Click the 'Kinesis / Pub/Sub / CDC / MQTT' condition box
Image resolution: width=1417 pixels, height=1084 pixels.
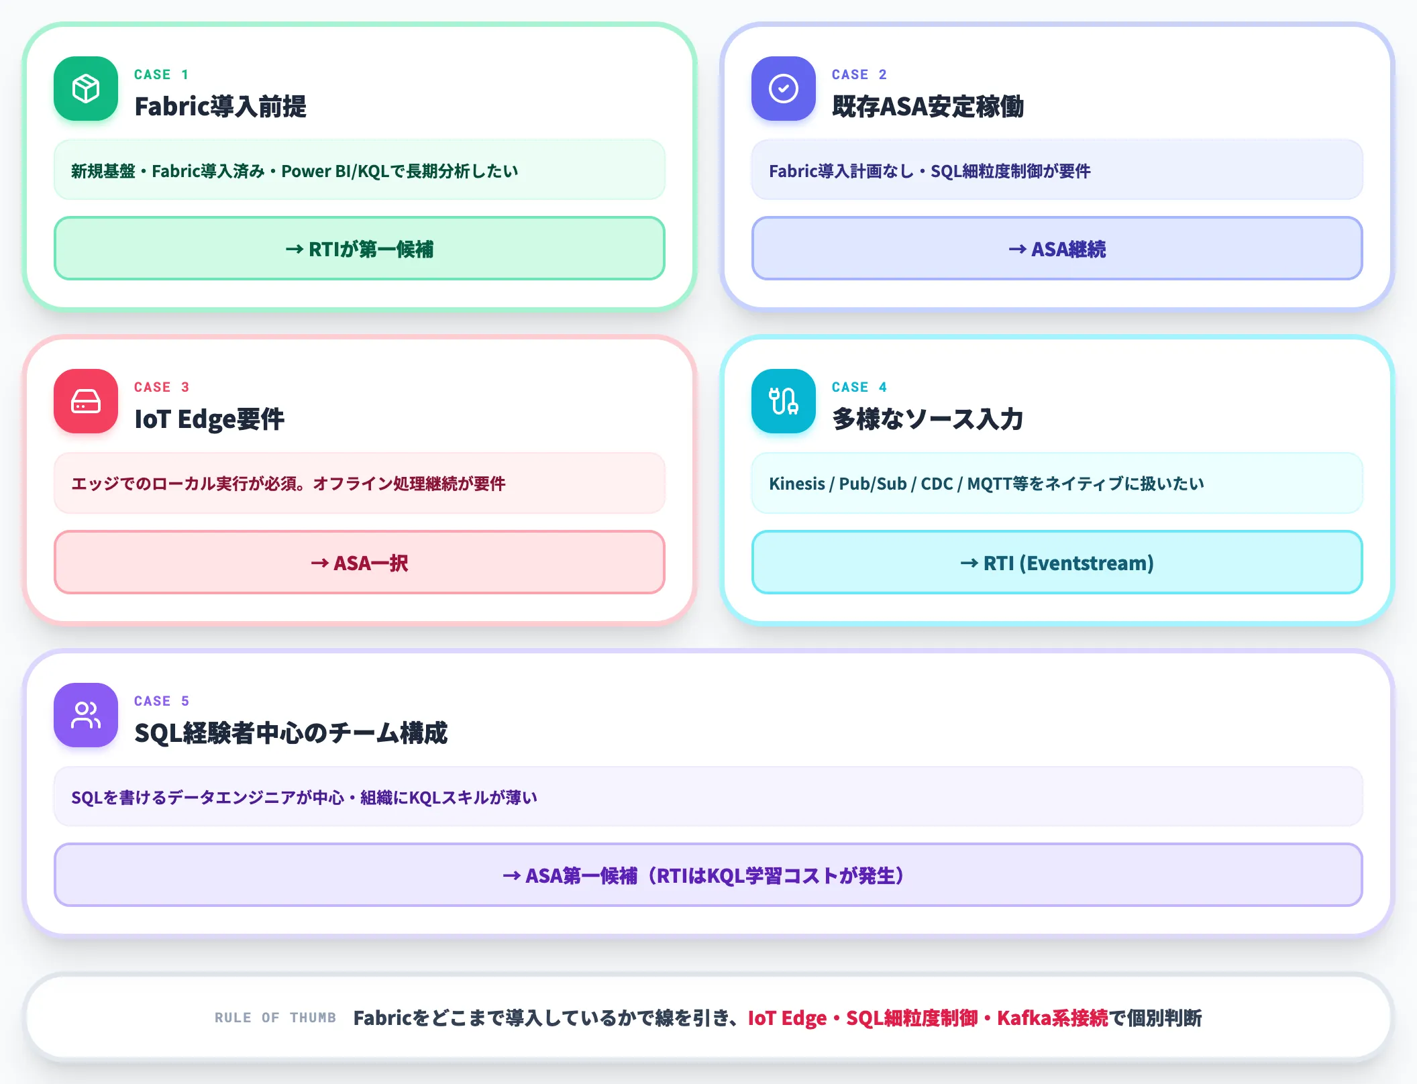(1057, 483)
